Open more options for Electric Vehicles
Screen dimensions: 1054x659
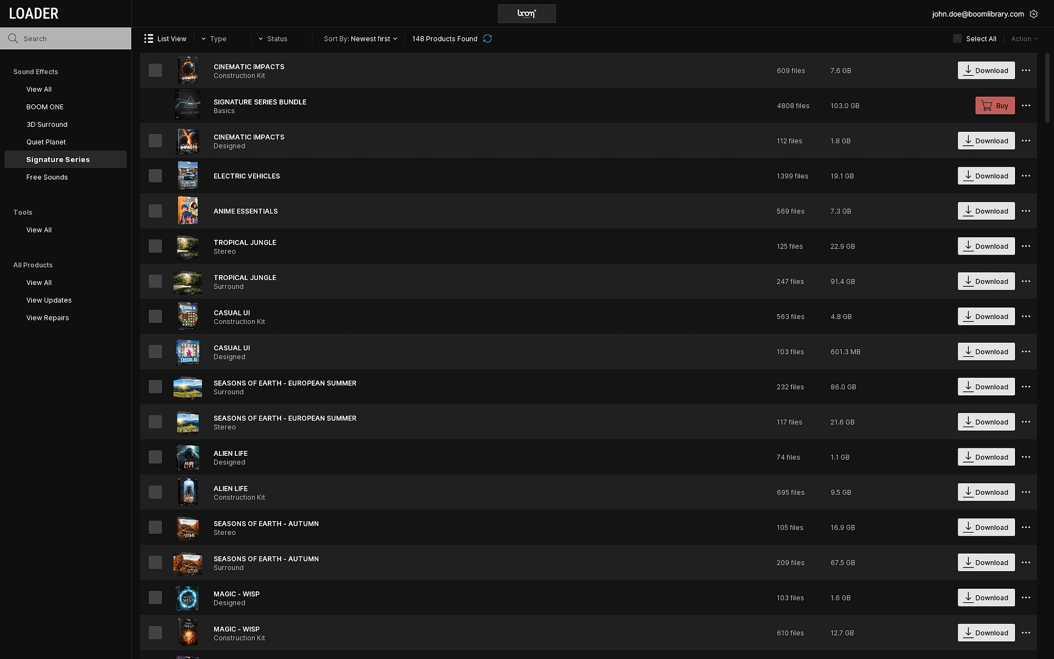pos(1026,176)
